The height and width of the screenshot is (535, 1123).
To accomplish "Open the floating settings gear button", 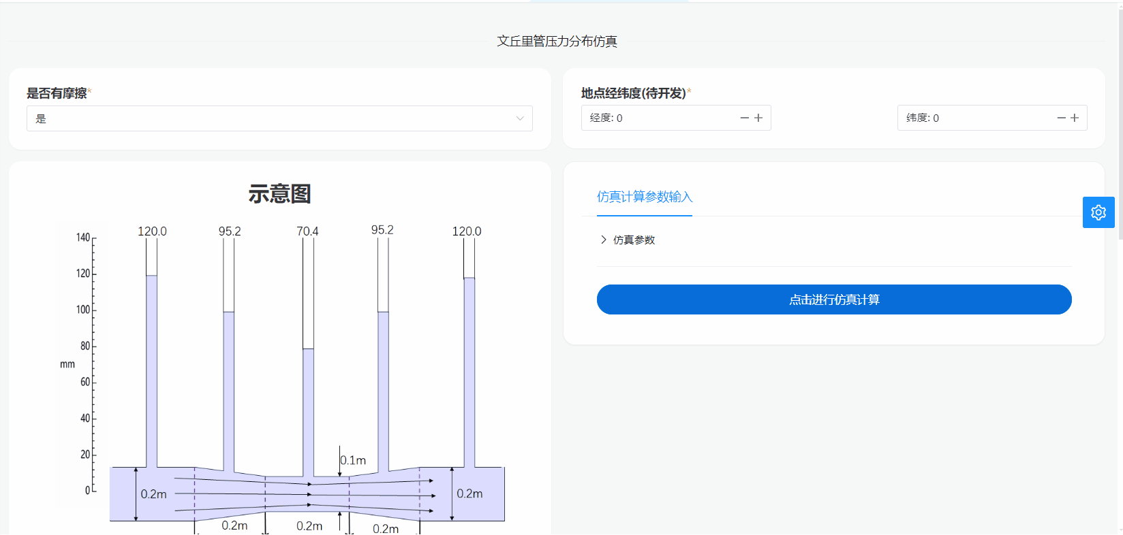I will (x=1098, y=212).
